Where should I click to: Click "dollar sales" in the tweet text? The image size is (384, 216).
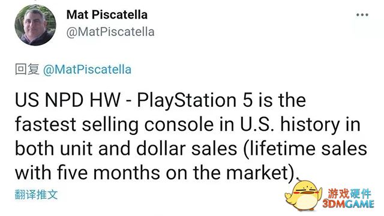tap(187, 148)
